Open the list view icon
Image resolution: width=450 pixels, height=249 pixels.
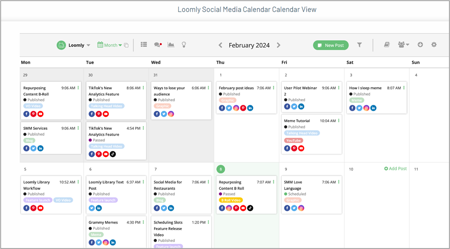(x=144, y=44)
